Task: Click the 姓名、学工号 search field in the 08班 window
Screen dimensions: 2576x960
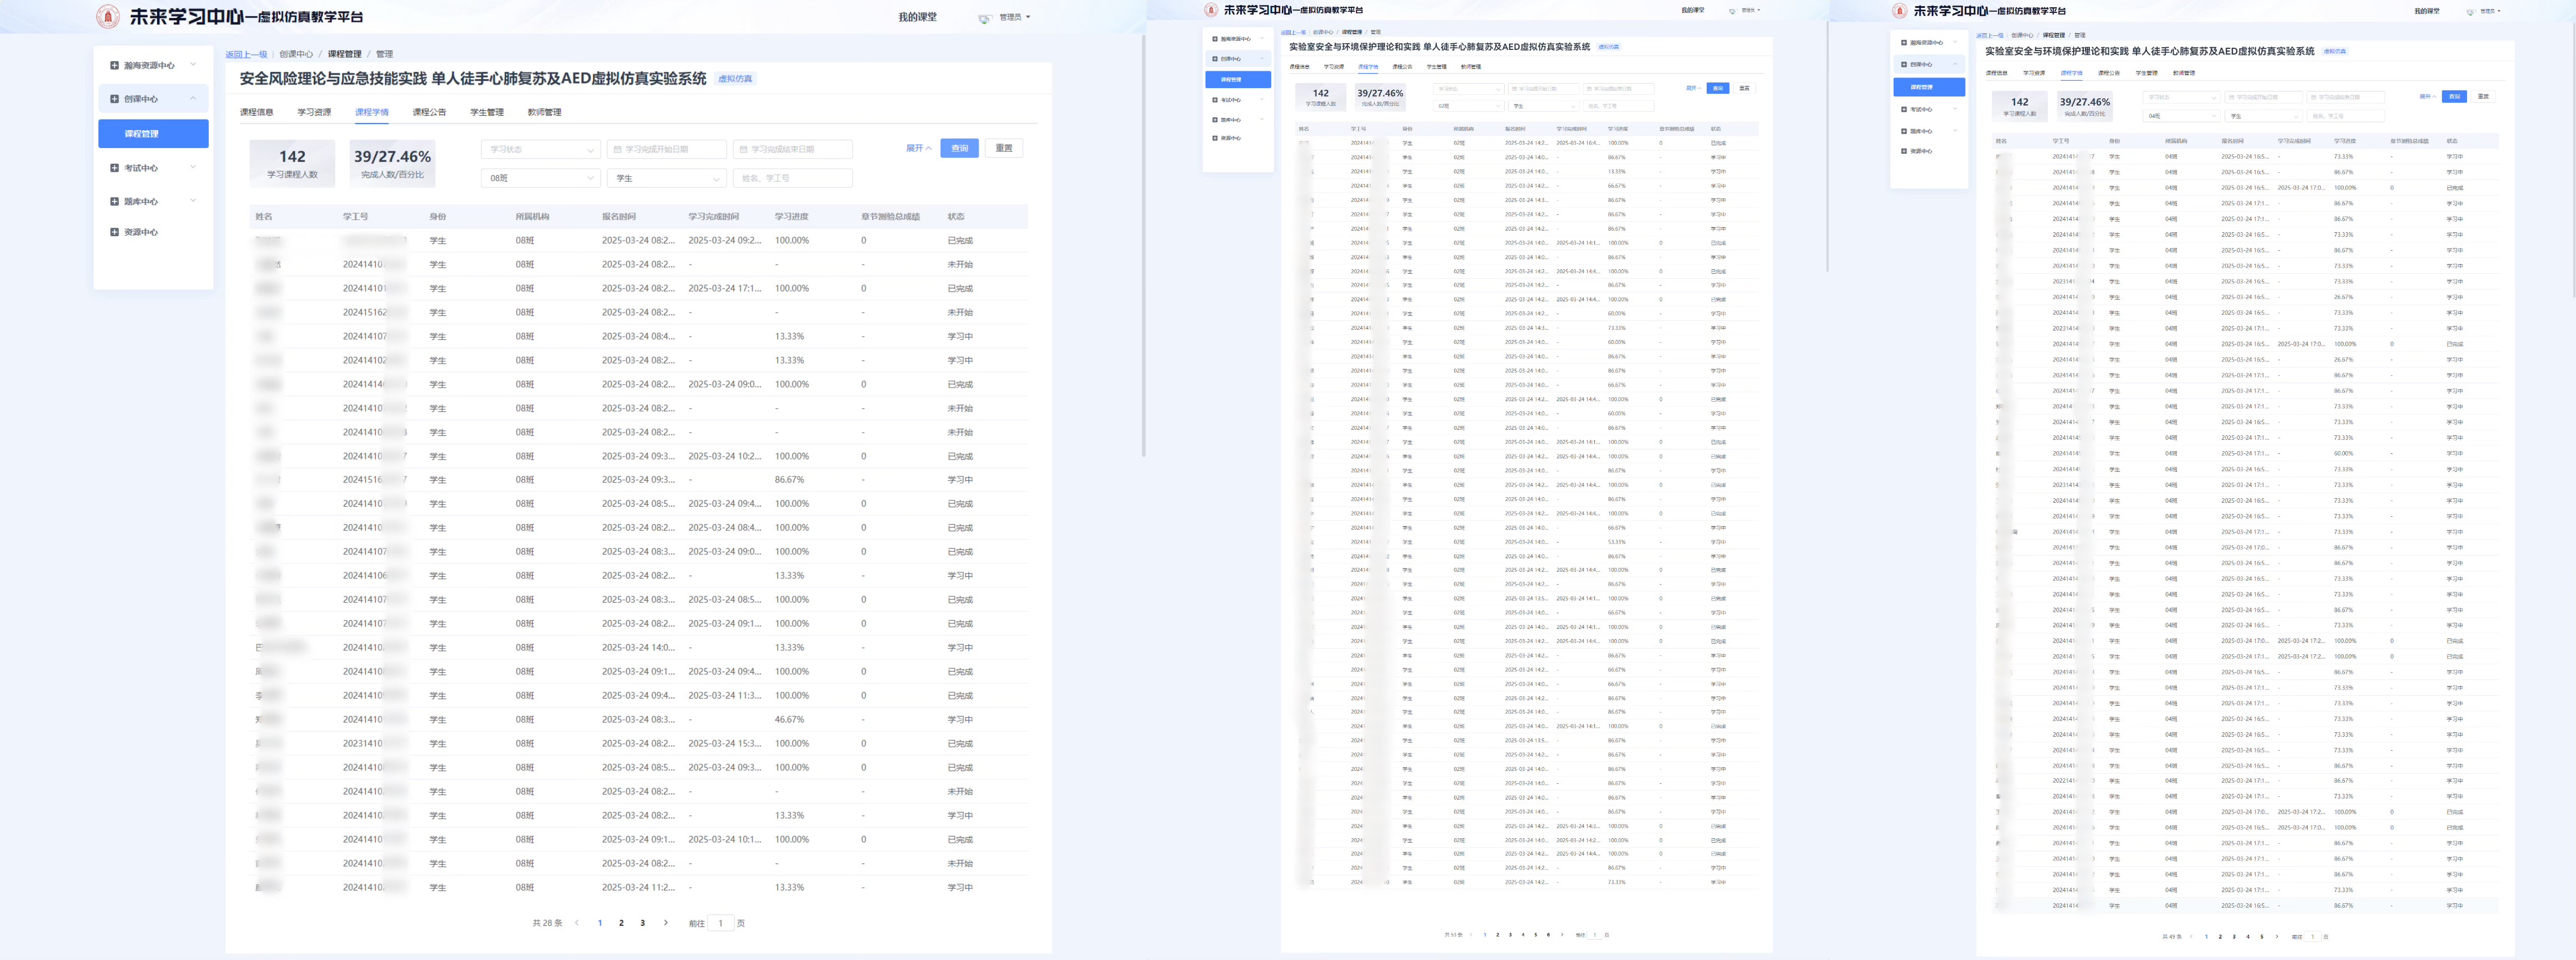Action: 792,178
